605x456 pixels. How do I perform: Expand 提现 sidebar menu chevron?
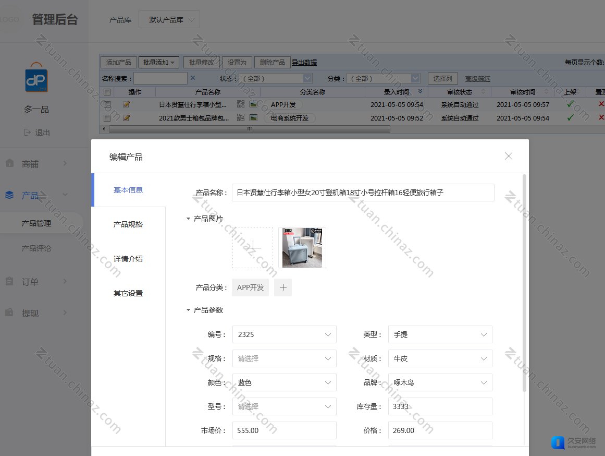pos(65,312)
